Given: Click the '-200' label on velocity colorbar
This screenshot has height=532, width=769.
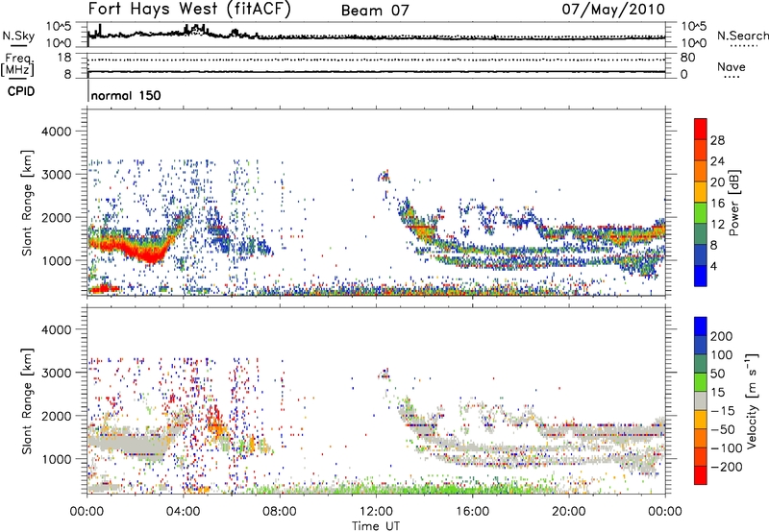Looking at the screenshot, I should 726,467.
